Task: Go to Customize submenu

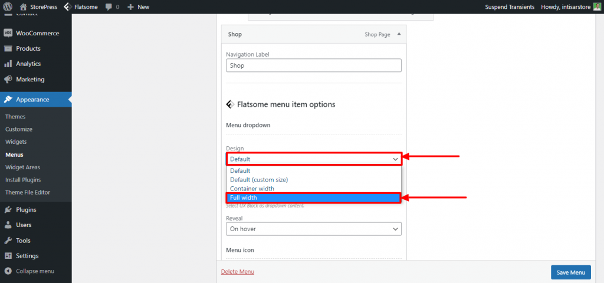Action: (19, 129)
